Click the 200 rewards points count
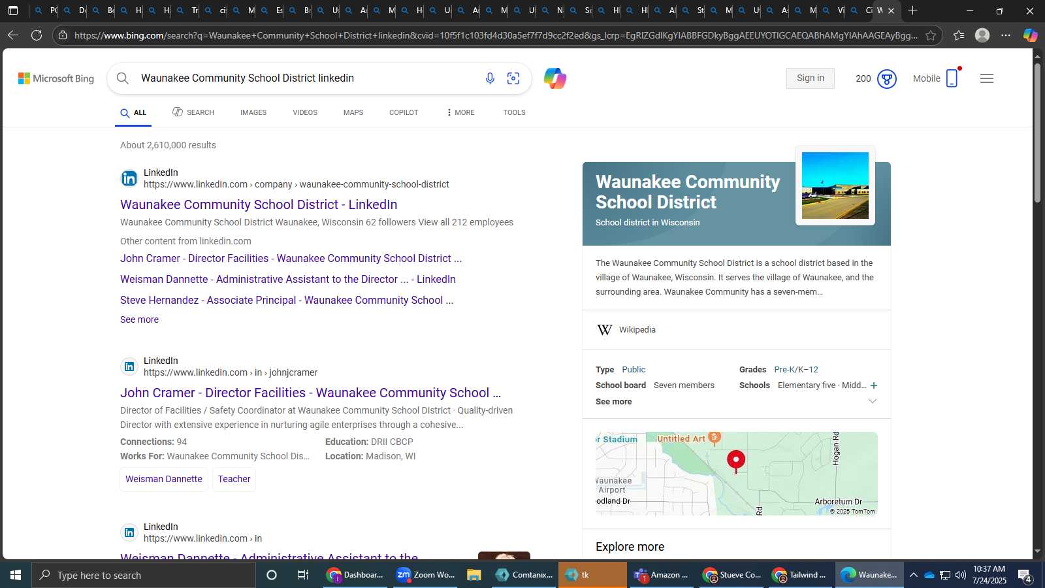Screen dimensions: 1045x588 coord(863,79)
